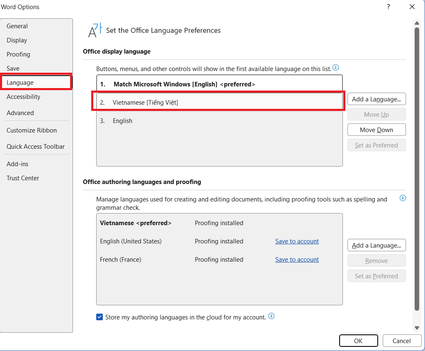
Task: Select the Language options category
Action: point(36,83)
